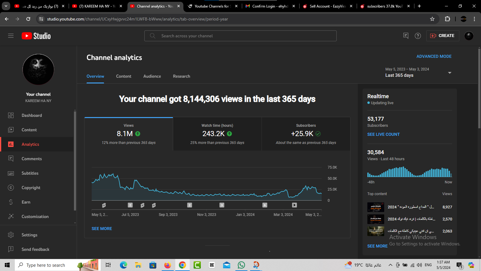This screenshot has height=271, width=481.
Task: Select the Subscribers metric card
Action: pyautogui.click(x=306, y=134)
